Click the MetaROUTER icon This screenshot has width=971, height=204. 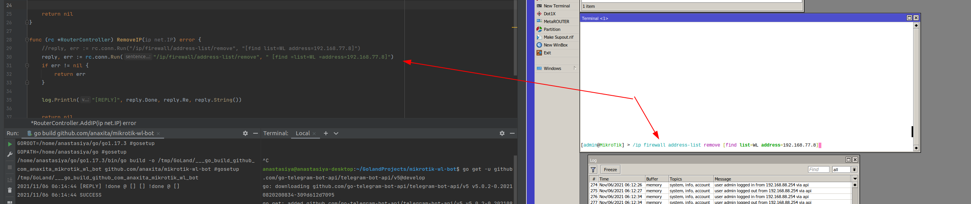click(539, 21)
